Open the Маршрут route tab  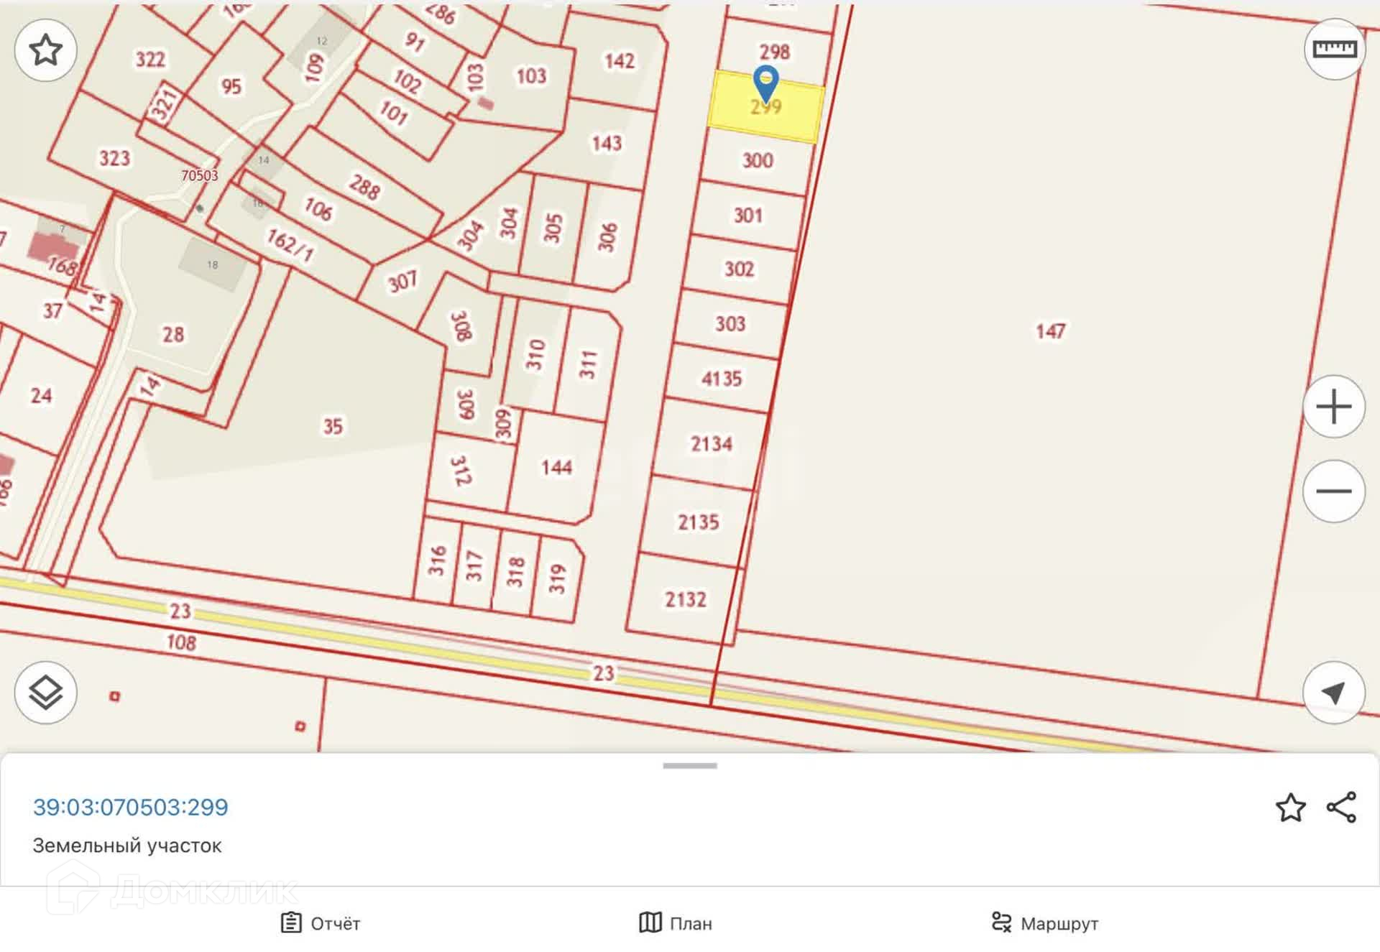[x=1044, y=923]
